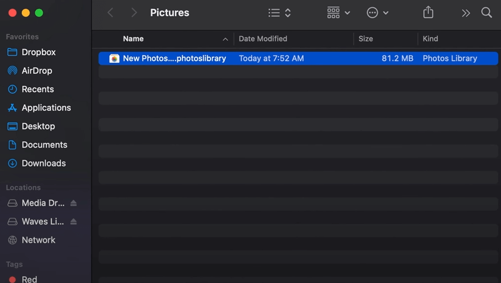The height and width of the screenshot is (283, 501).
Task: Eject the Media Drive volume
Action: [x=73, y=203]
